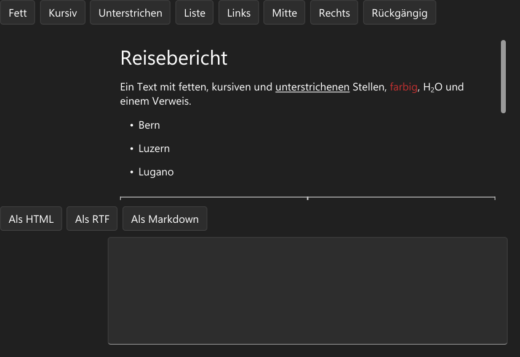Click the red word farbig
Image resolution: width=520 pixels, height=357 pixels.
pos(404,87)
